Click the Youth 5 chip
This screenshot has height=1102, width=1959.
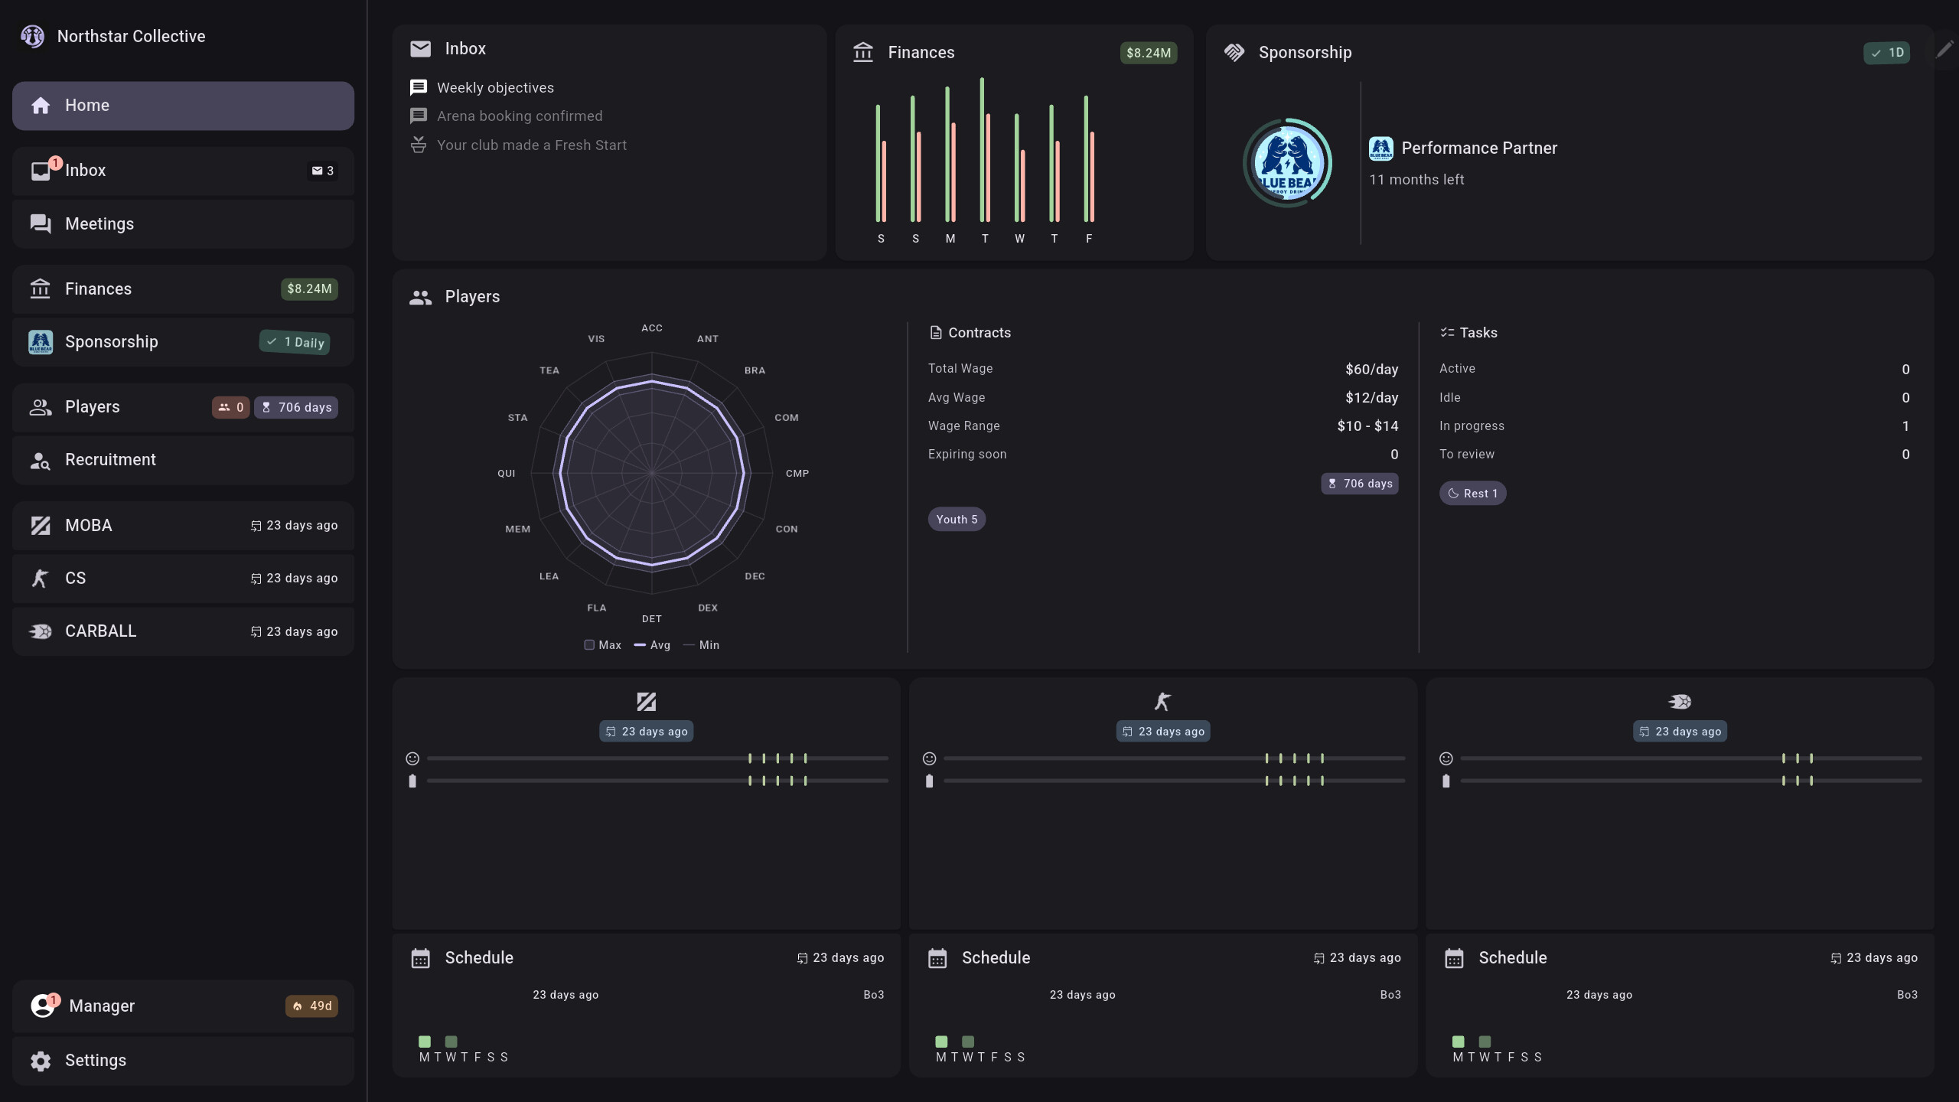tap(957, 520)
